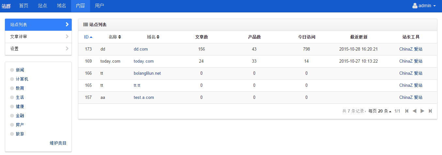
Task: Open 文章评审 in the sidebar
Action: tap(38, 37)
